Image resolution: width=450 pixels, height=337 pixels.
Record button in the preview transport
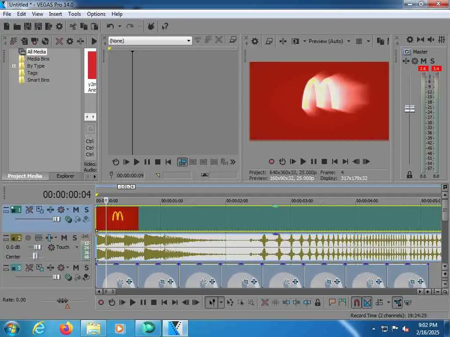272,161
